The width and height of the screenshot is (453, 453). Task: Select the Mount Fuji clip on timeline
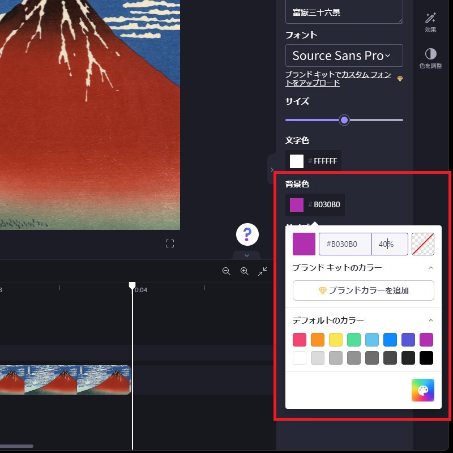pyautogui.click(x=65, y=380)
